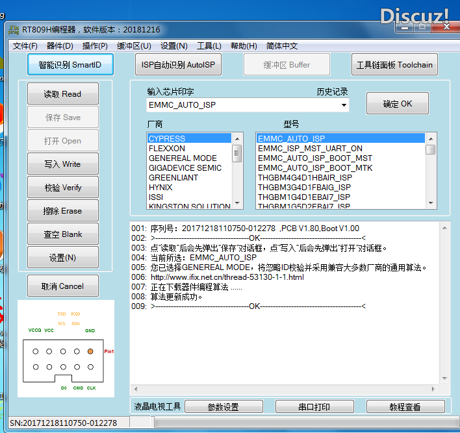Close the RT809H programmer window

coord(446,27)
